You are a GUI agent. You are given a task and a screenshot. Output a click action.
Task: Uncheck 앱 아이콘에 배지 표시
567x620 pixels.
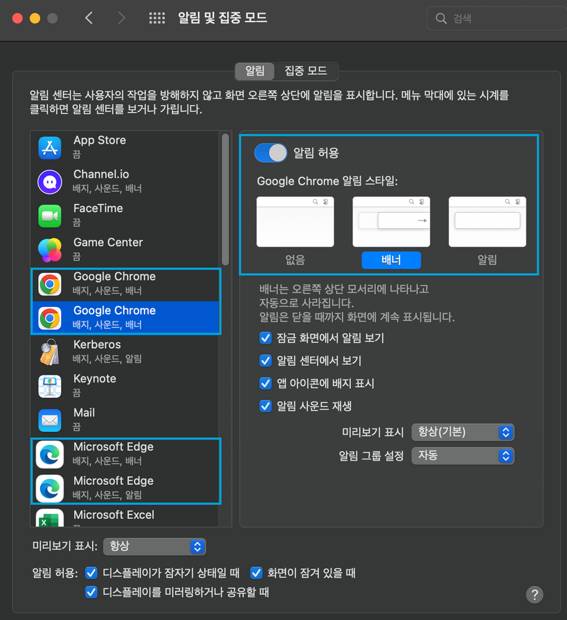265,384
